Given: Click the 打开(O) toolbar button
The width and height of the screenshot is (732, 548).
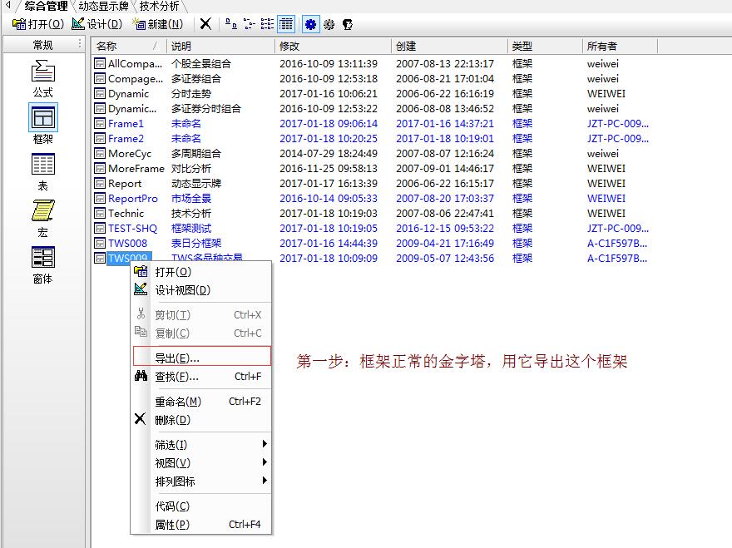Looking at the screenshot, I should point(37,24).
